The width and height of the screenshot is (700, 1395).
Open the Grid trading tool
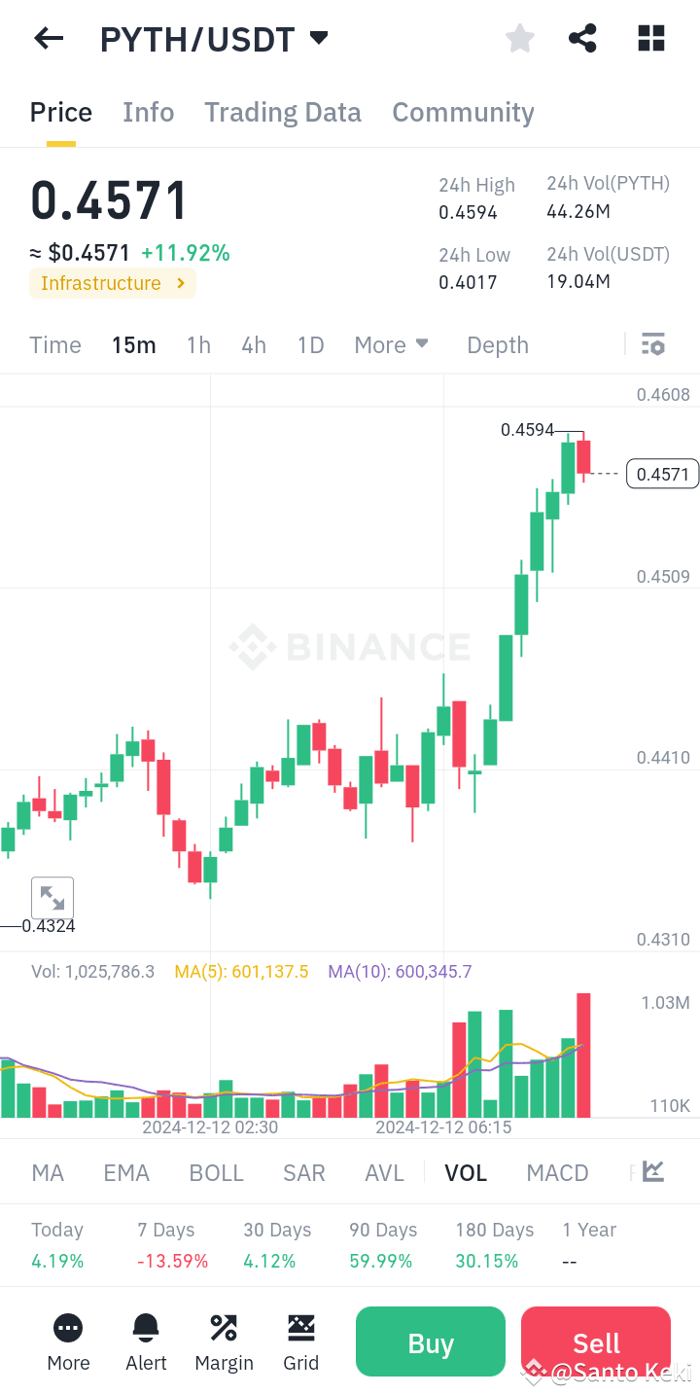point(301,1342)
